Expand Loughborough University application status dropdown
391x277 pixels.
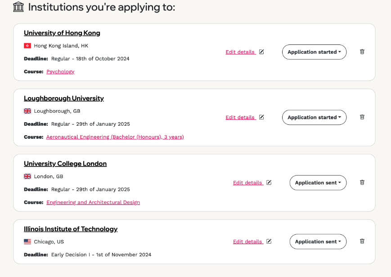point(314,117)
